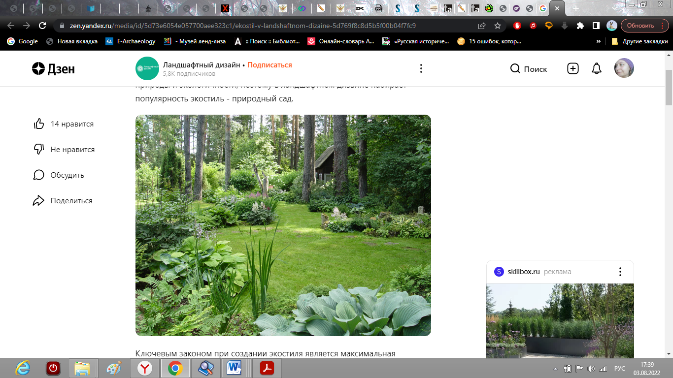This screenshot has width=673, height=378.
Task: Launch Internet Explorer from taskbar
Action: point(24,368)
